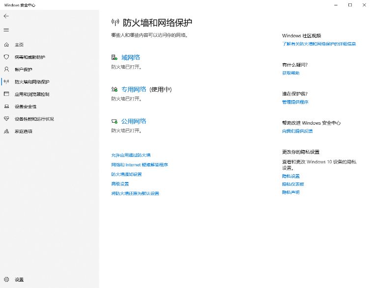The height and width of the screenshot is (288, 371).
Task: Open 隐私设置 link
Action: 291,176
